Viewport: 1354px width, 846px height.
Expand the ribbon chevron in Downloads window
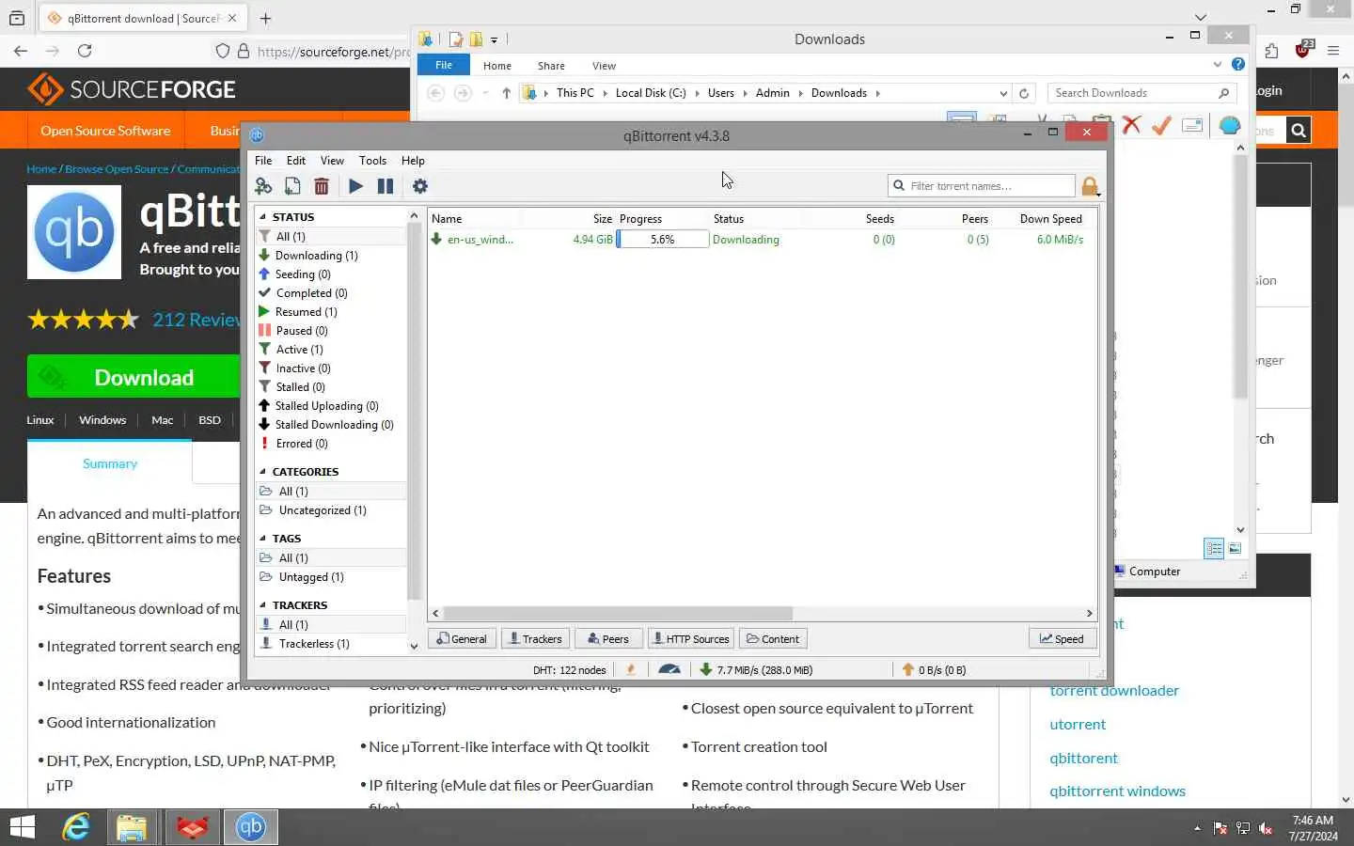pos(1218,65)
